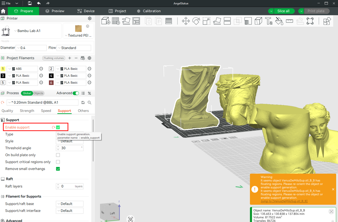Click the Save project floppy icon
Image resolution: width=338 pixels, height=222 pixels.
[30, 3]
